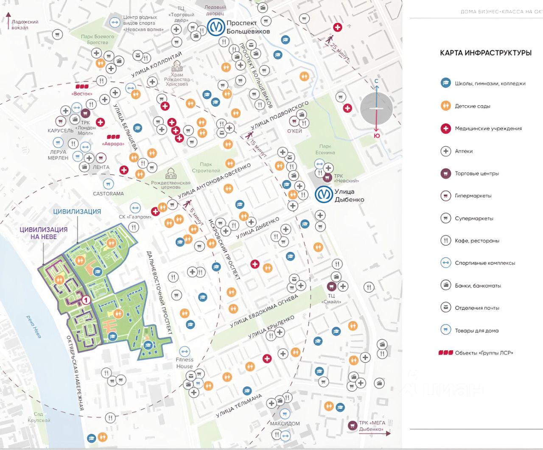Screen dimensions: 543x450
Task: Click the Товары для дома legend text
Action: coord(476,330)
